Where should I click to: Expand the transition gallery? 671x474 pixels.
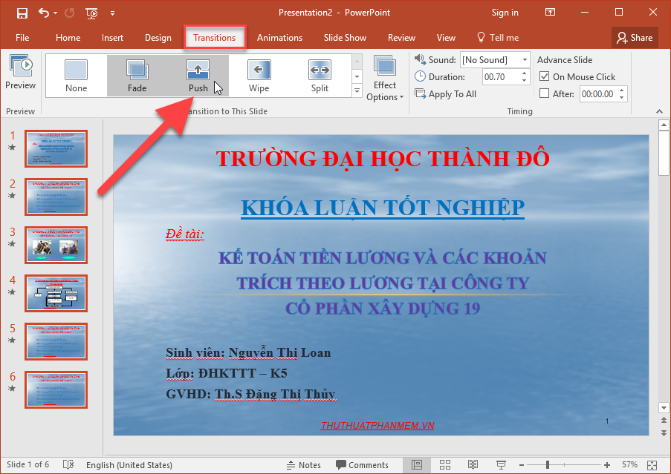(x=357, y=90)
